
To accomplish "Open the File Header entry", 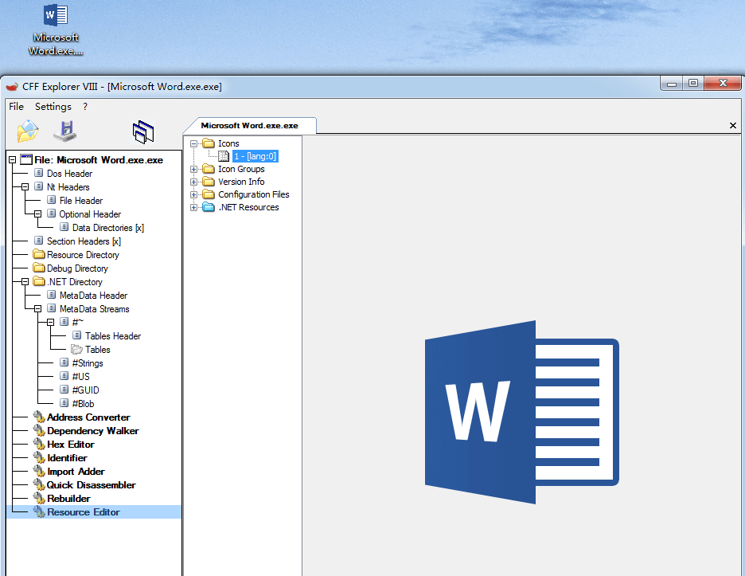I will click(x=80, y=201).
